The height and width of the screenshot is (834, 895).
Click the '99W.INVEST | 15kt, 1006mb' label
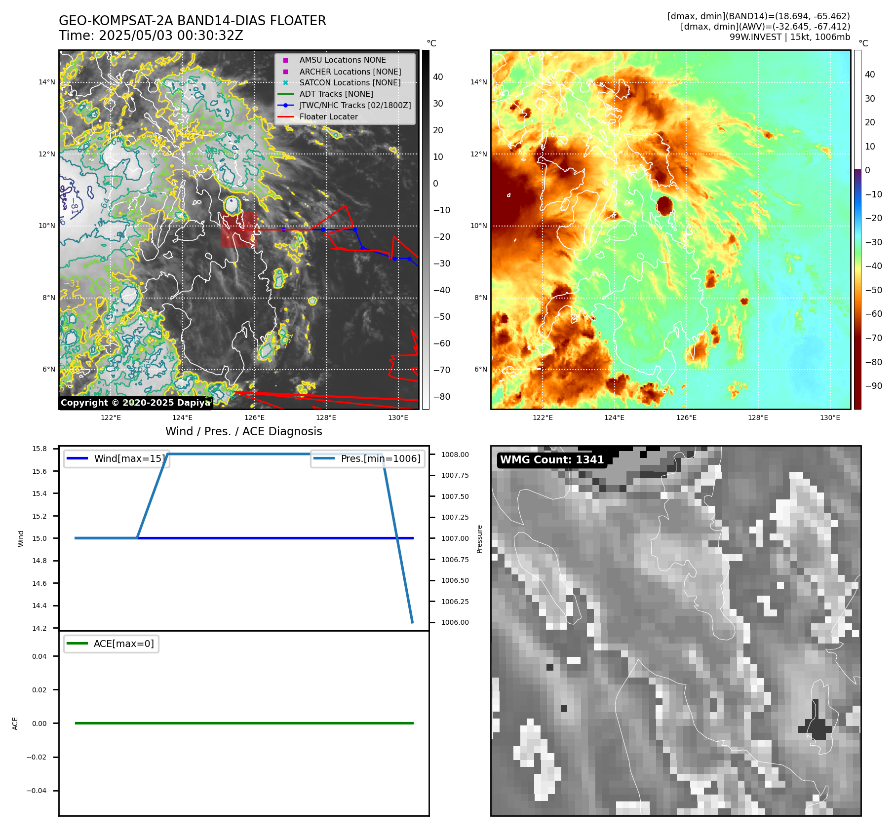[790, 37]
